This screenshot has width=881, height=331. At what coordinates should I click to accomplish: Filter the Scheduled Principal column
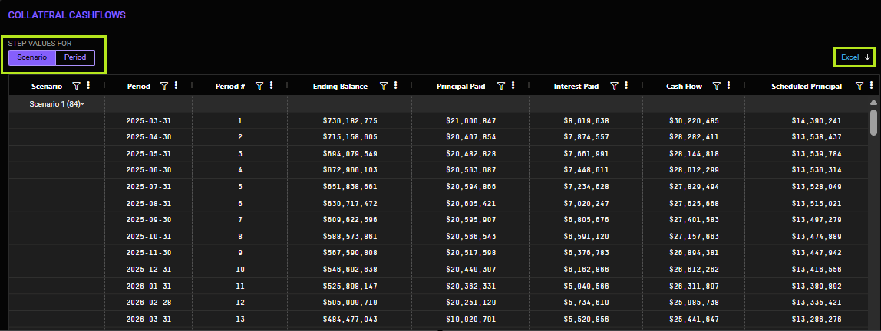click(859, 86)
